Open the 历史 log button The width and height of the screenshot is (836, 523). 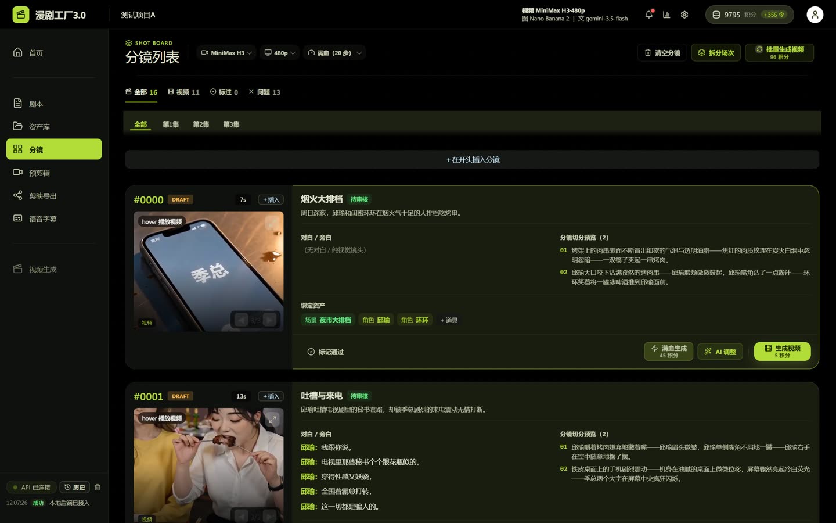[75, 487]
